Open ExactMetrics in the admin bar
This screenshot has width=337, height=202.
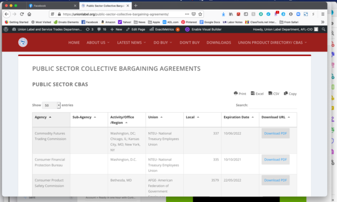pos(164,30)
